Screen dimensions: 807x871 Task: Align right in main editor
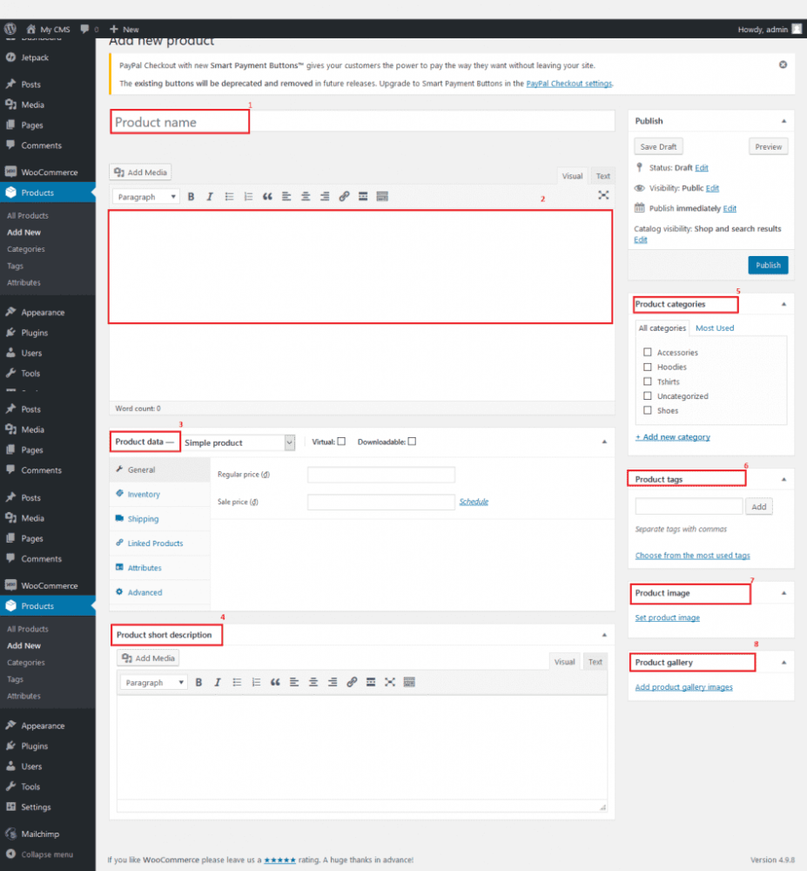tap(325, 197)
